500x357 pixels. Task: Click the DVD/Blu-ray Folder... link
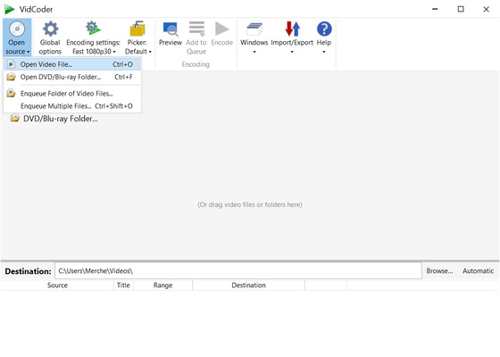(x=61, y=119)
